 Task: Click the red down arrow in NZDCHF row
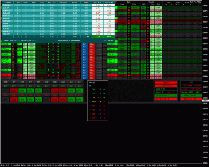[x=58, y=65]
